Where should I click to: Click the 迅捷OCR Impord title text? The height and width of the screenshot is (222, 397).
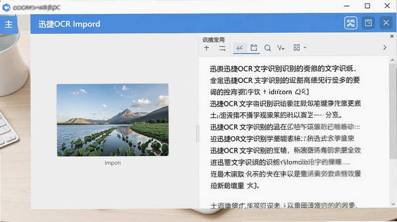[69, 24]
